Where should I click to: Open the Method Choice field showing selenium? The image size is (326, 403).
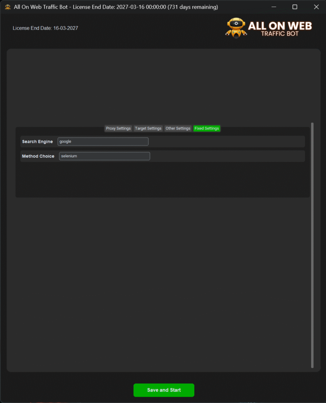[x=105, y=156]
